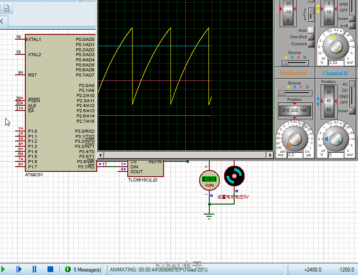Adjust the Horizontal Source slider
358x275 pixels.
click(x=294, y=93)
